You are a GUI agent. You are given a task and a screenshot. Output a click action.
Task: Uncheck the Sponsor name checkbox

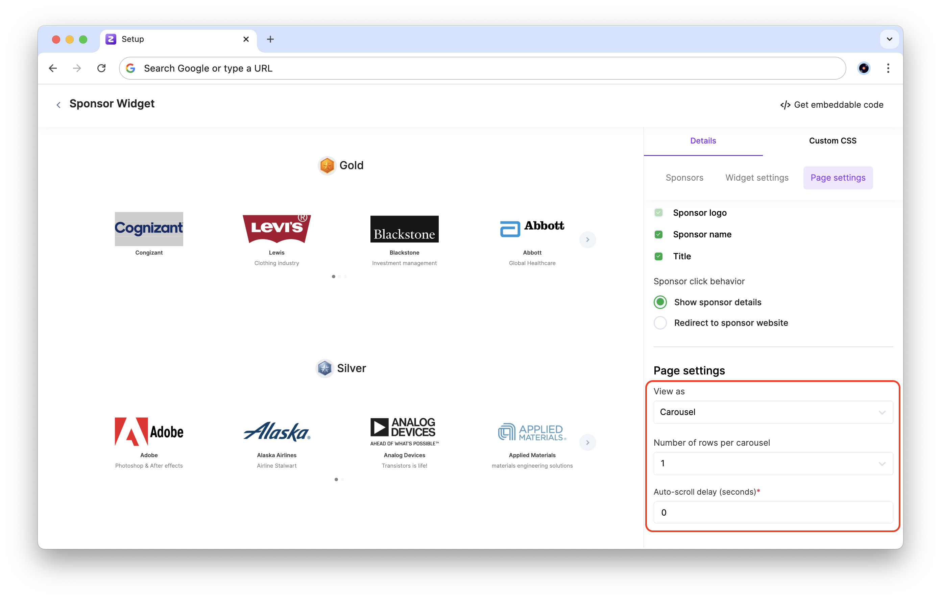coord(658,234)
